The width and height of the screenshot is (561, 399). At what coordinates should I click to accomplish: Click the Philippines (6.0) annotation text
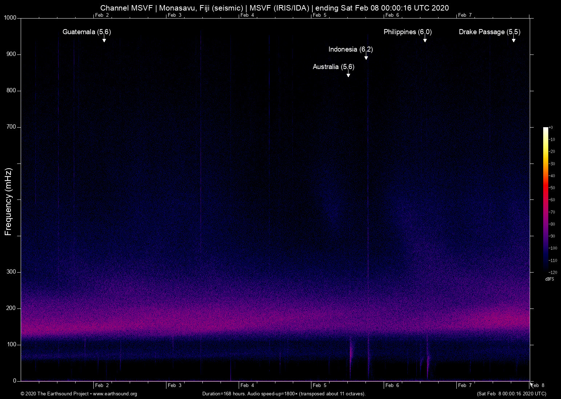coord(407,32)
